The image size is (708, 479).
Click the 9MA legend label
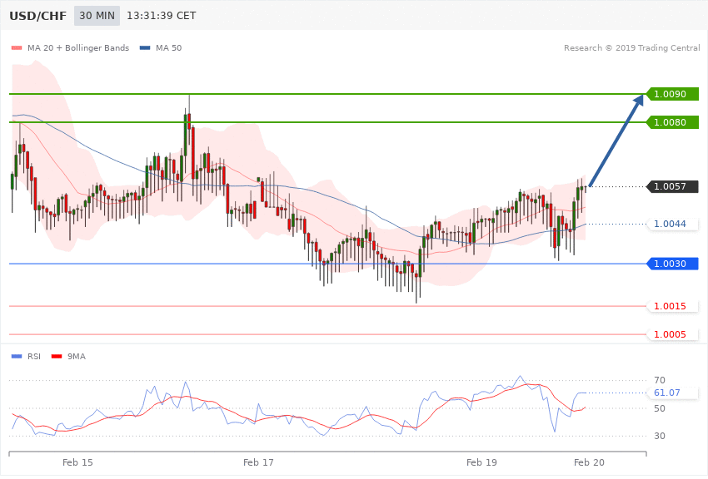[x=77, y=357]
